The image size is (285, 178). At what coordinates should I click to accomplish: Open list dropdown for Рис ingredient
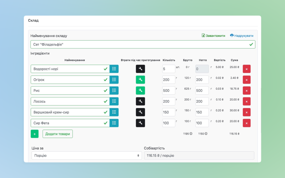coord(114,91)
